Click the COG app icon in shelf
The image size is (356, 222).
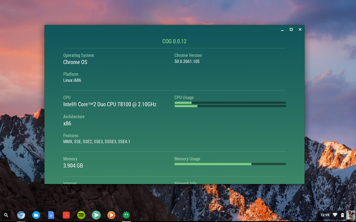click(126, 215)
